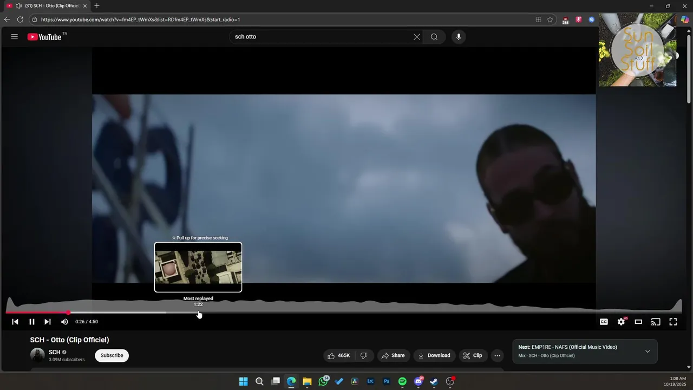The width and height of the screenshot is (693, 390).
Task: Start voice search with the microphone
Action: pyautogui.click(x=459, y=37)
